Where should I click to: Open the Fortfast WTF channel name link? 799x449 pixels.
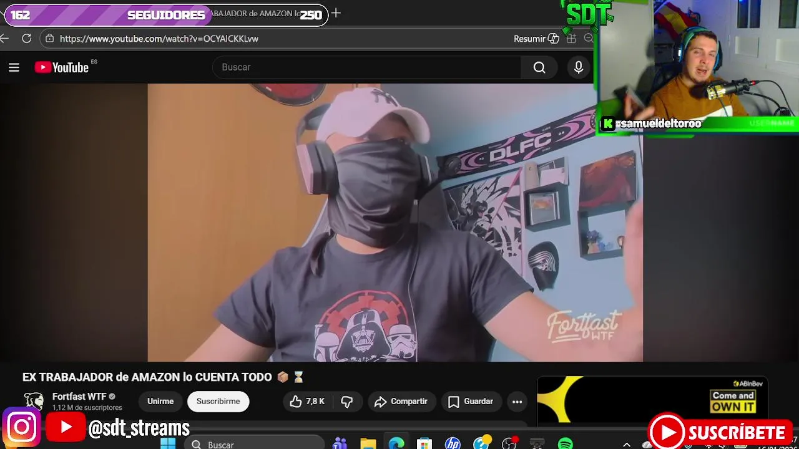coord(79,397)
